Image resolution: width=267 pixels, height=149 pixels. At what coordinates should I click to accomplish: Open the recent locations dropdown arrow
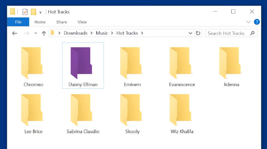pyautogui.click(x=36, y=33)
